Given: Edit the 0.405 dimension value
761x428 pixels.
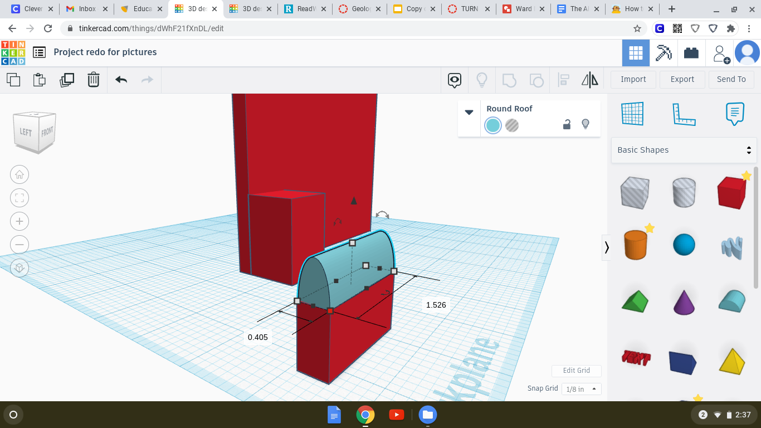Looking at the screenshot, I should pos(258,337).
